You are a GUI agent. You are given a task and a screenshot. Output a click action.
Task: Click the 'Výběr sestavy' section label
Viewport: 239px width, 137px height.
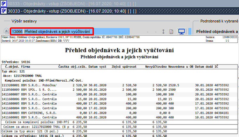click(x=24, y=21)
